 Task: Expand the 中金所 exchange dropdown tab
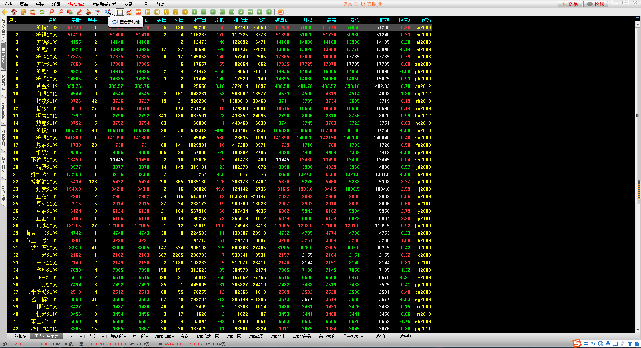tap(140, 336)
